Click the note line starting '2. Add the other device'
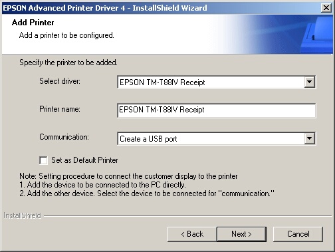Viewport: 335px width, 252px height. click(147, 193)
